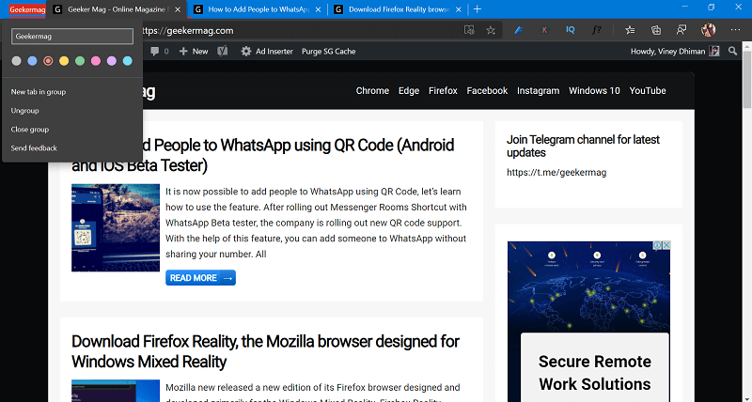Close the How to Add People to WhatsApp tab
This screenshot has height=402, width=752.
pos(318,9)
